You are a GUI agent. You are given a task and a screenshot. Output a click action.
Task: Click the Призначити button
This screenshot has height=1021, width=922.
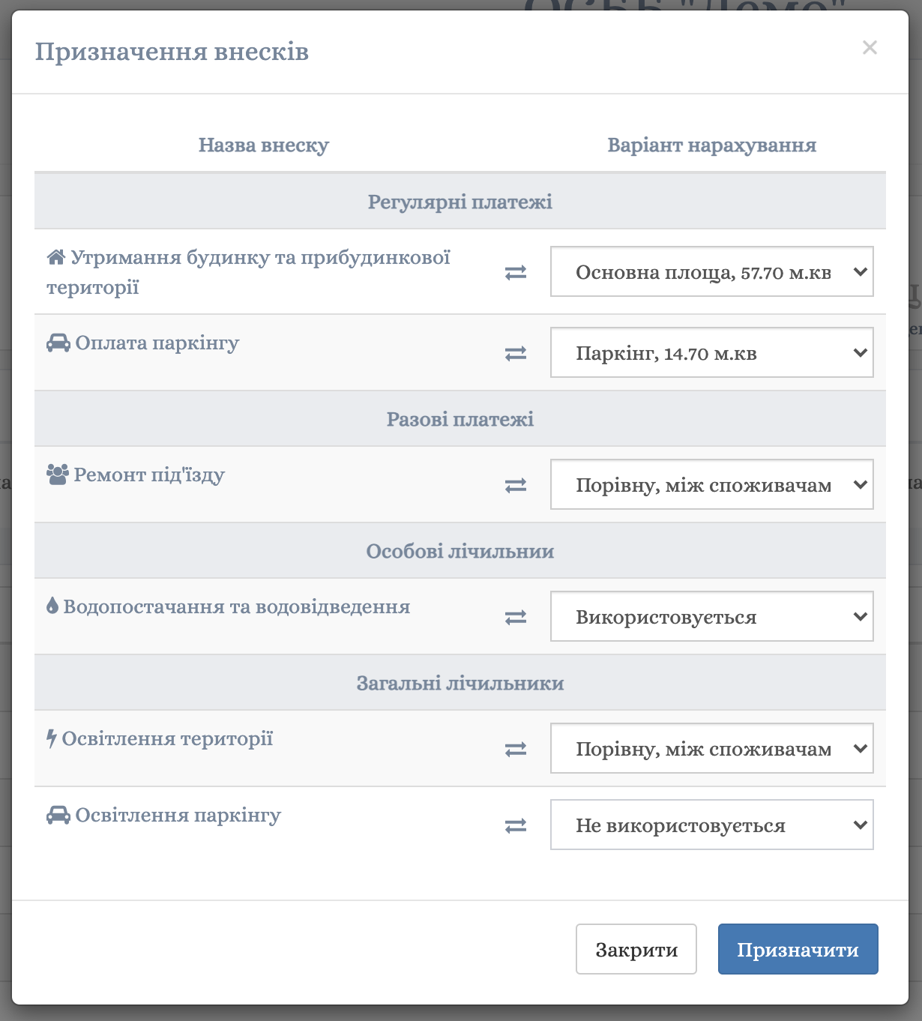[x=798, y=949]
